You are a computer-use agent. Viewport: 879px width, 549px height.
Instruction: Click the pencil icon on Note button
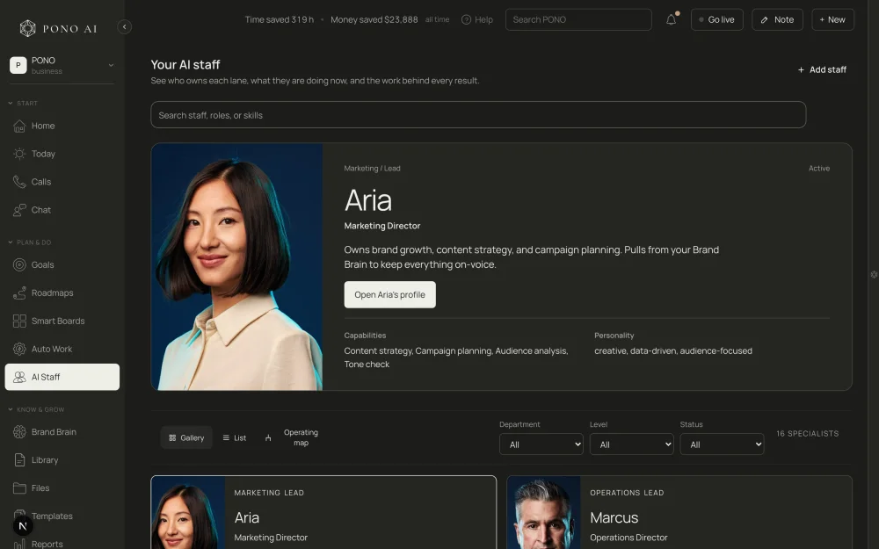point(764,19)
